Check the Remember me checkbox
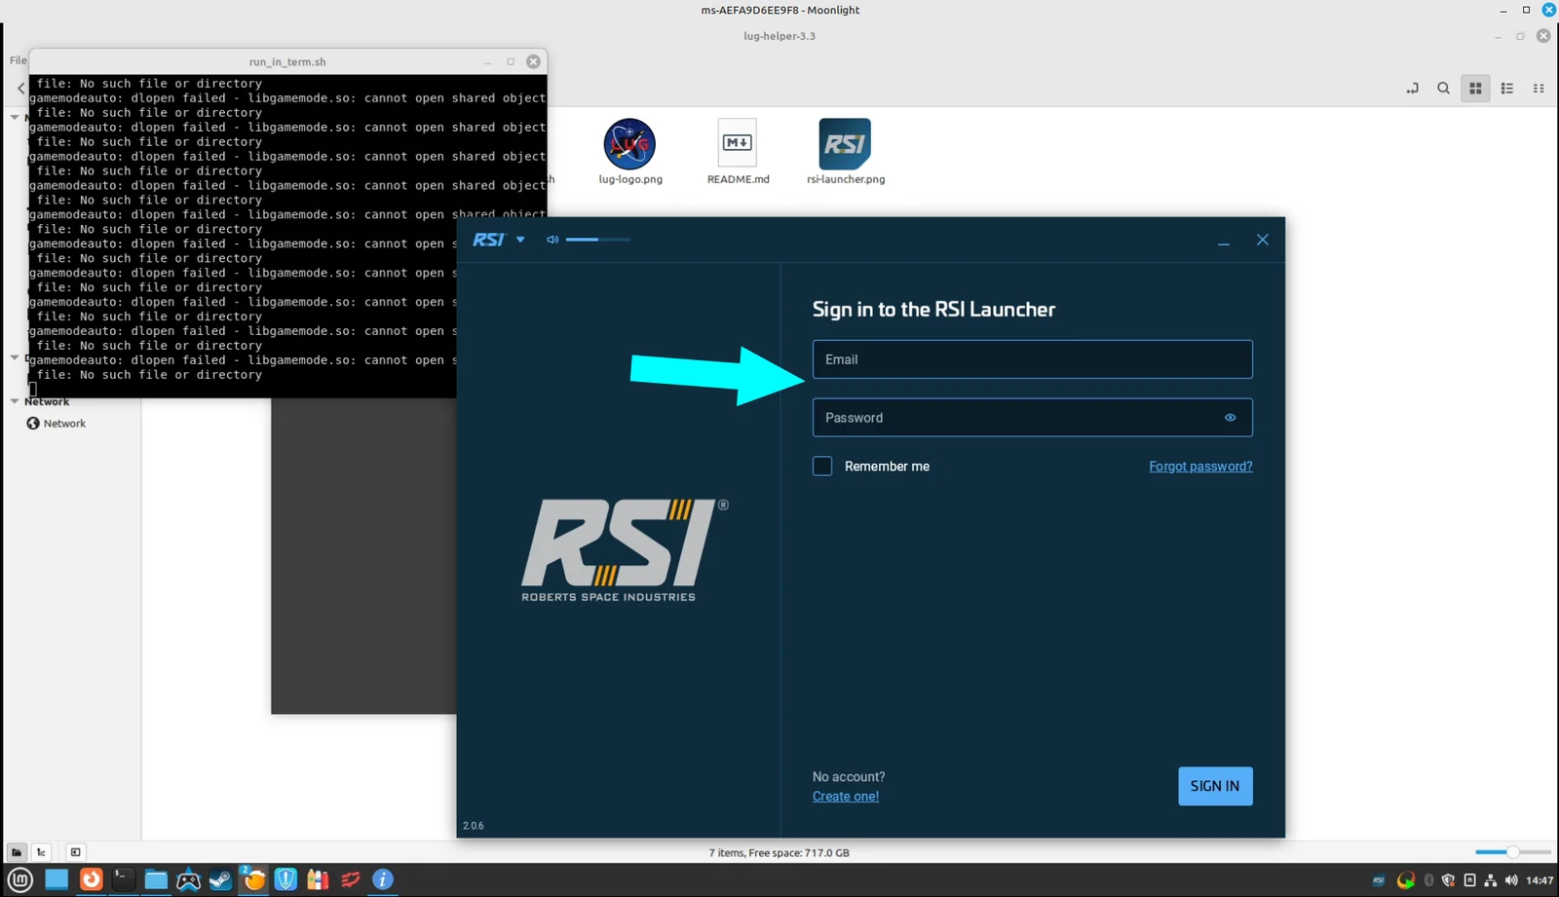Screen dimensions: 1559x897 822,467
